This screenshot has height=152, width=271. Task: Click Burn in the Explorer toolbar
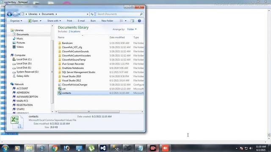pos(93,21)
